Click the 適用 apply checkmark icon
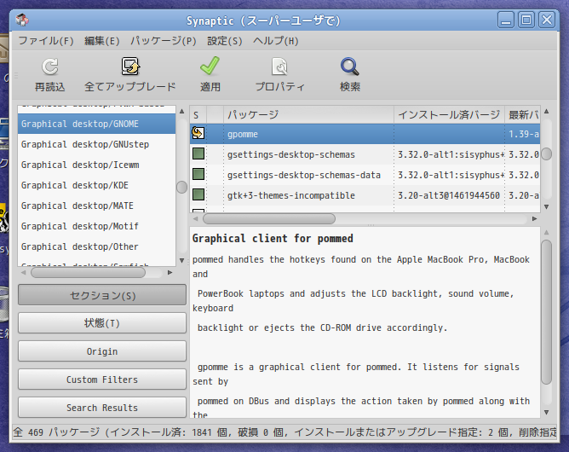 point(210,66)
